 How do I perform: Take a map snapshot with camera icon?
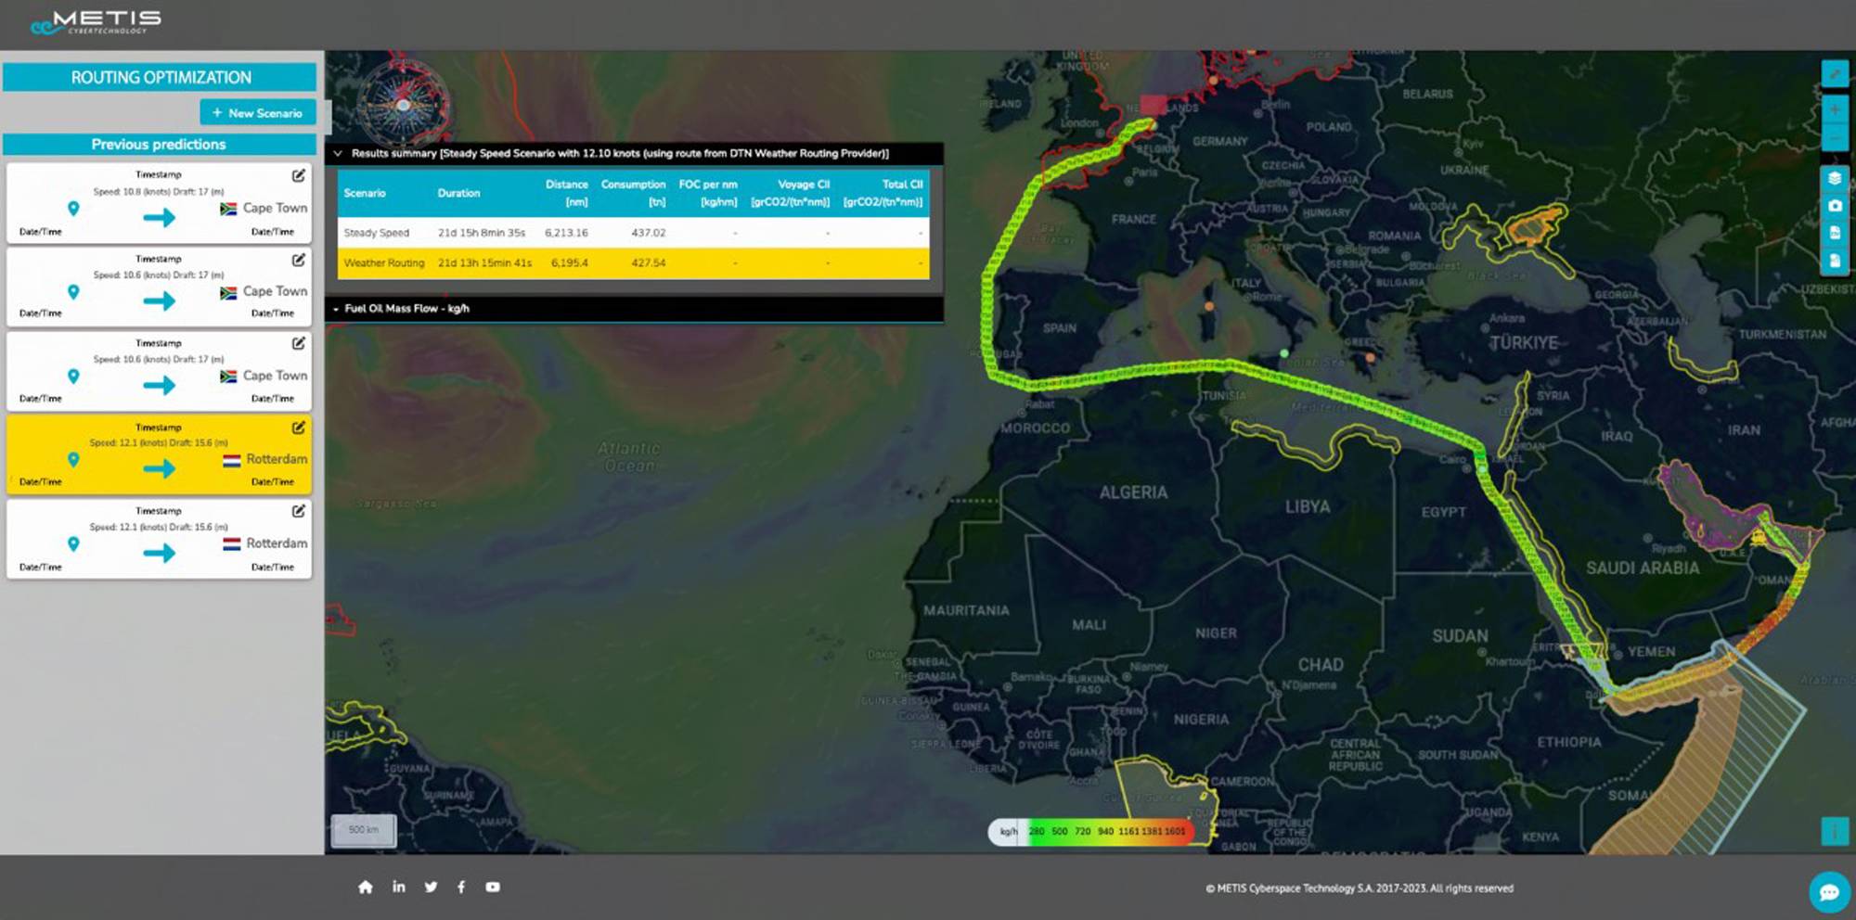pyautogui.click(x=1835, y=206)
